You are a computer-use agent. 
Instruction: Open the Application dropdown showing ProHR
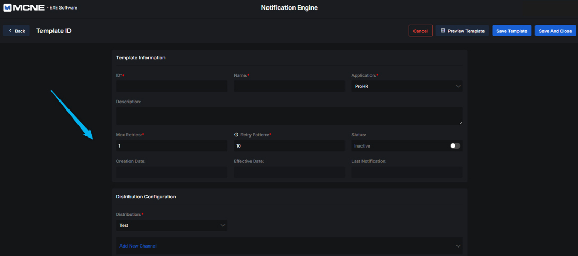pyautogui.click(x=407, y=86)
